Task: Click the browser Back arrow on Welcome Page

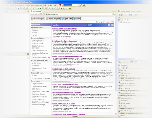Action: (x=32, y=14)
